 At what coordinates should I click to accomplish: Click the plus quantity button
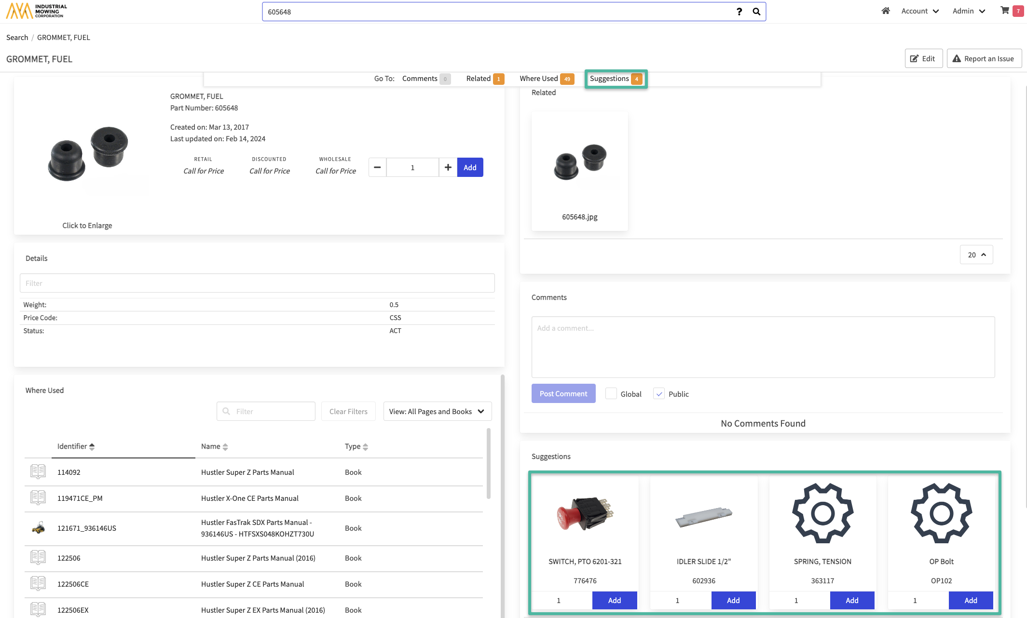point(448,167)
